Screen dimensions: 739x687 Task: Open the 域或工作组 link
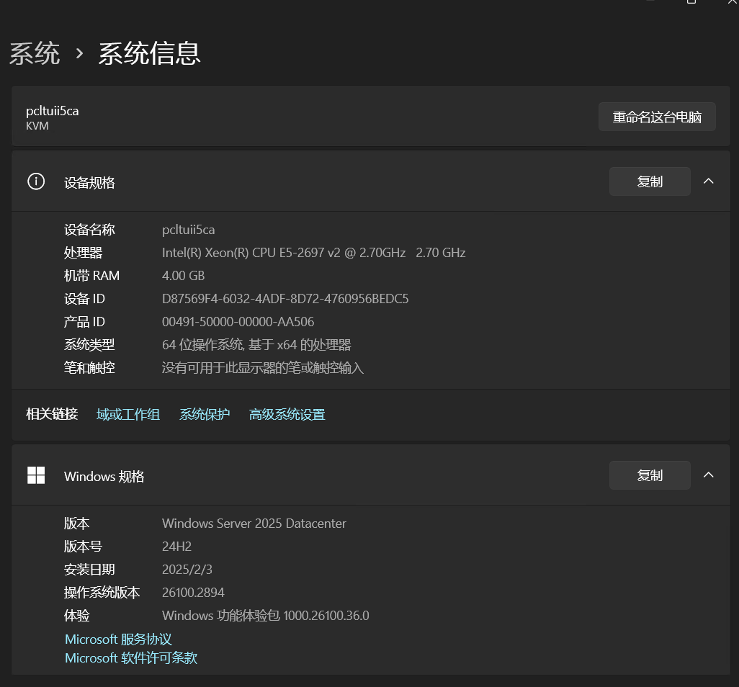tap(128, 414)
